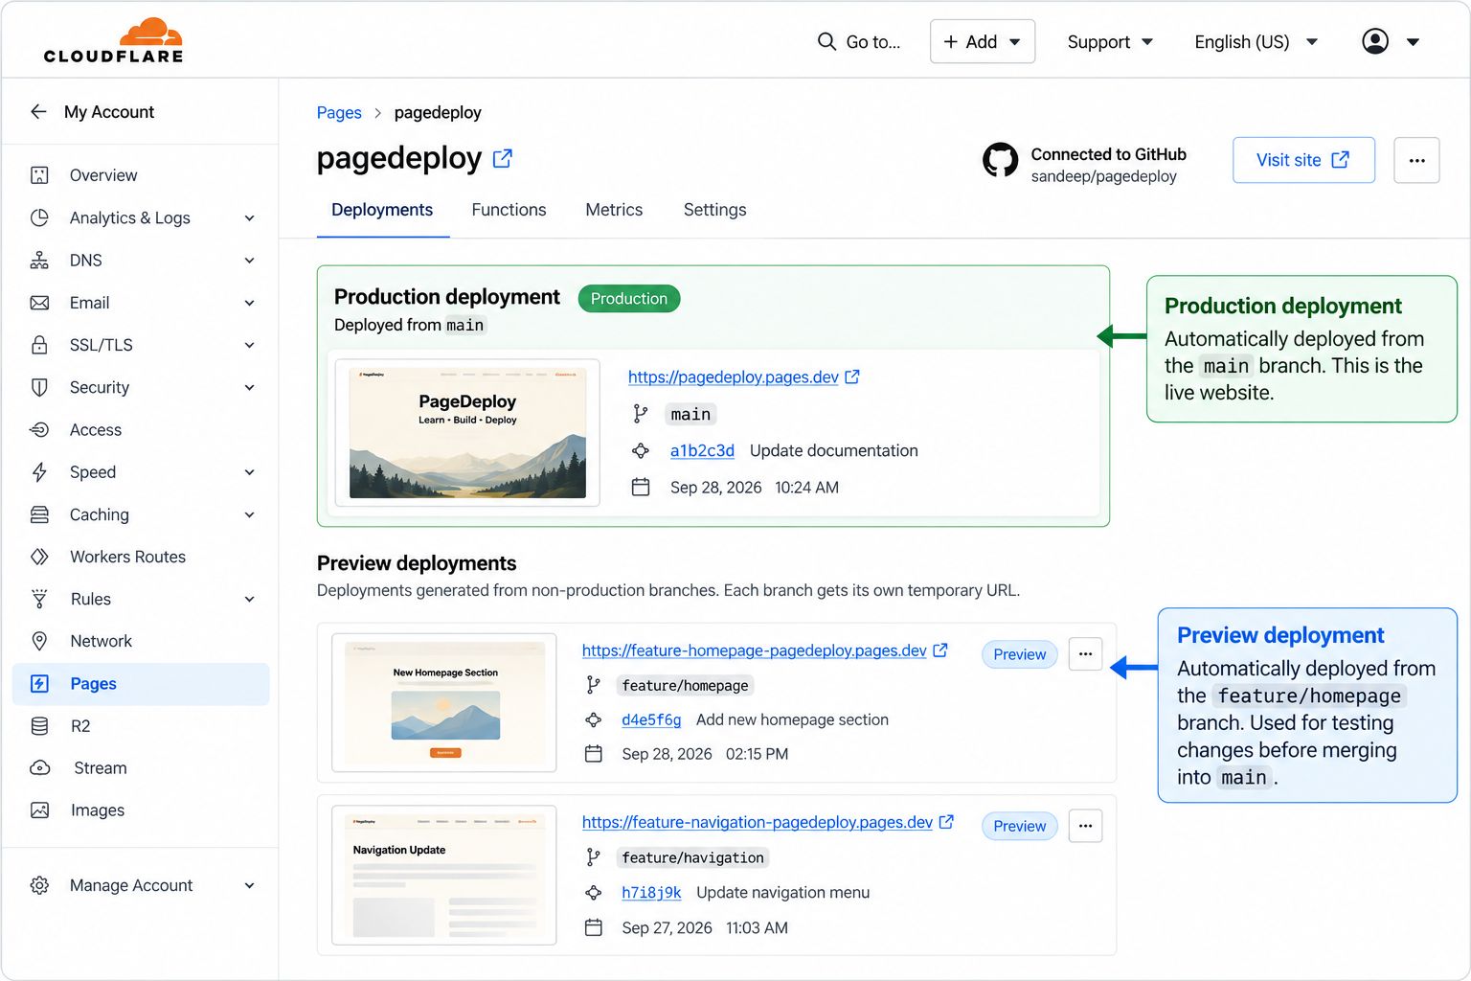Screen dimensions: 1471x981
Task: Go back with My Account arrow
Action: click(x=38, y=112)
